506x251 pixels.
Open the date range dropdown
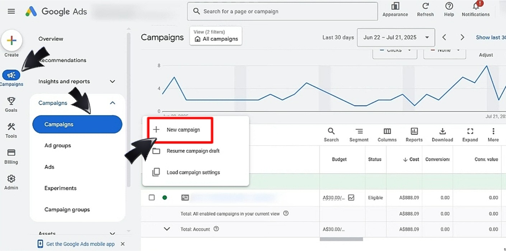click(x=395, y=38)
